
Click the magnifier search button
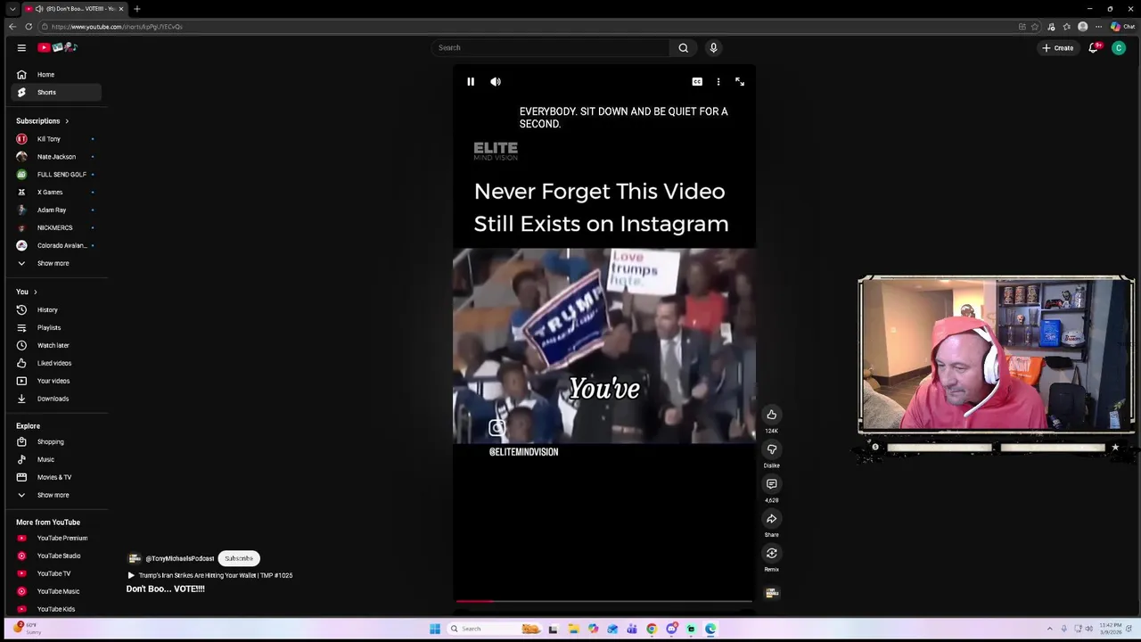(x=684, y=48)
